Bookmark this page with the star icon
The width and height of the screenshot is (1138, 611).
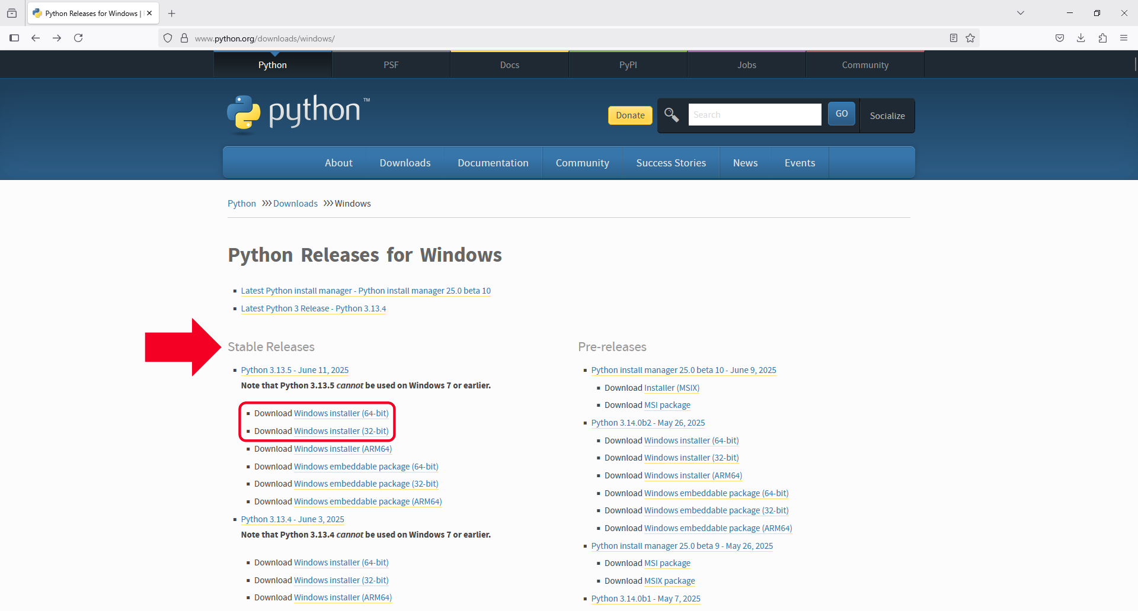tap(970, 38)
